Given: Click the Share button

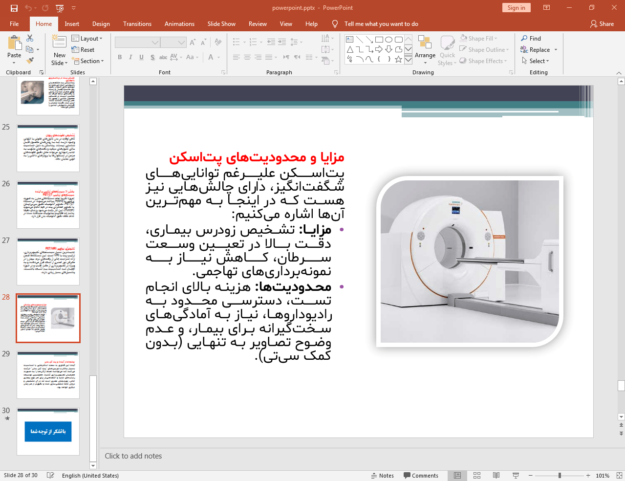Looking at the screenshot, I should pos(602,24).
